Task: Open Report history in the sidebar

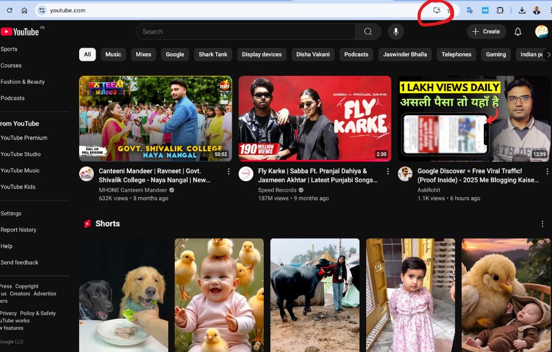Action: [18, 230]
